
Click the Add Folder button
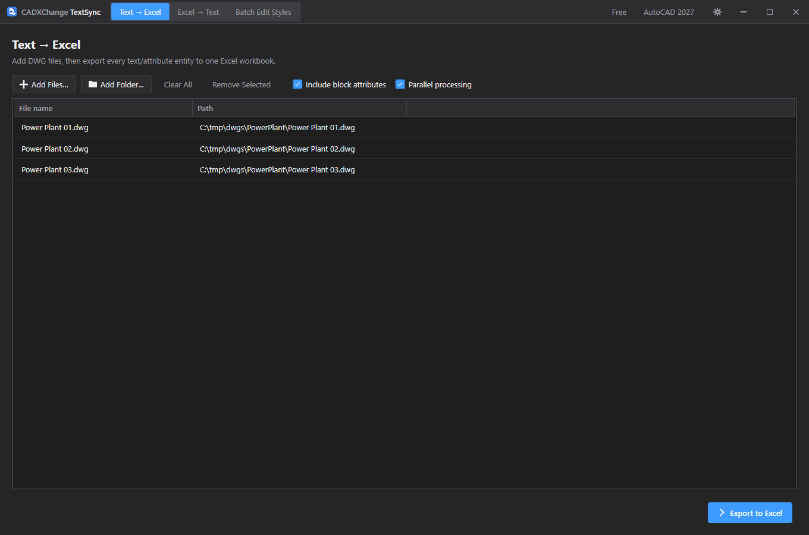point(116,84)
